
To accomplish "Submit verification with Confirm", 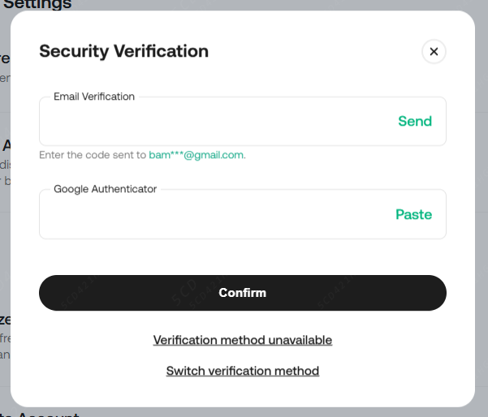I will click(x=243, y=293).
